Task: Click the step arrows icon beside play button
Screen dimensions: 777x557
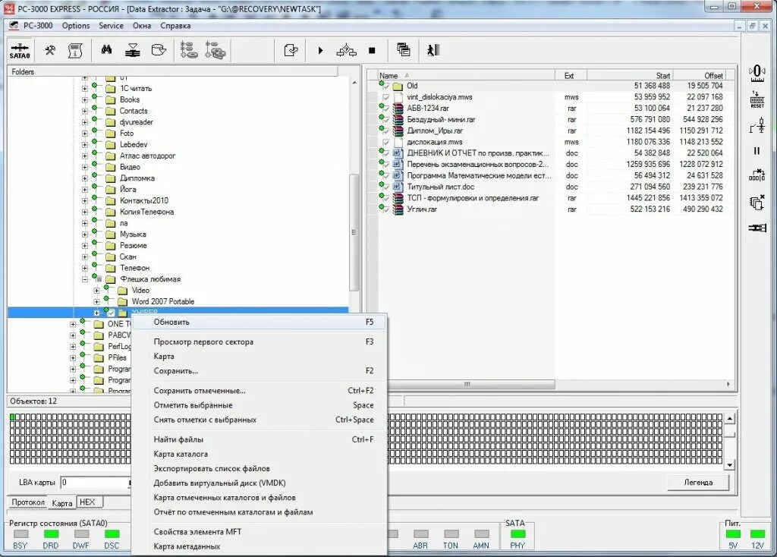Action: [x=346, y=50]
